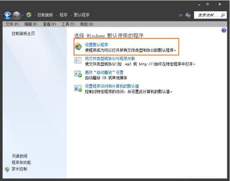Go to 控制面板主页 in the sidebar
The height and width of the screenshot is (181, 230).
coord(23,33)
